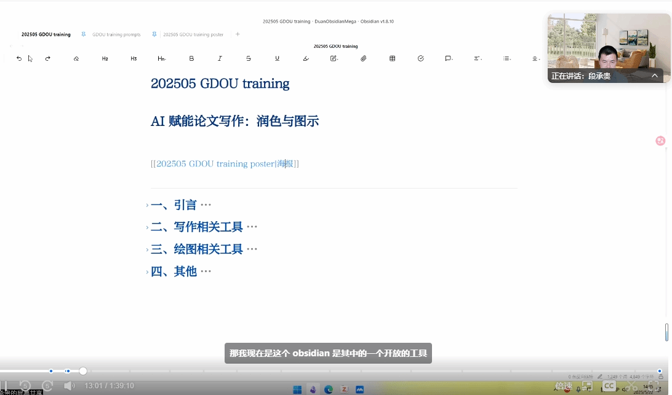This screenshot has height=395, width=672.
Task: Open the edit pencil dropdown in toolbar
Action: point(334,58)
